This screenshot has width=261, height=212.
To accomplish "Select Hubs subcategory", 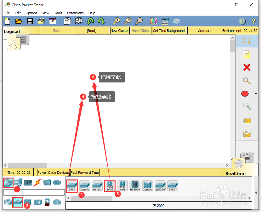I will [28, 202].
